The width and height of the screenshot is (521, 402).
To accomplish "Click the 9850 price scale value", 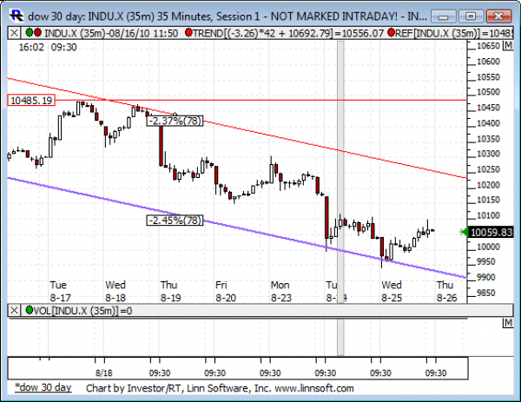I will tap(488, 293).
